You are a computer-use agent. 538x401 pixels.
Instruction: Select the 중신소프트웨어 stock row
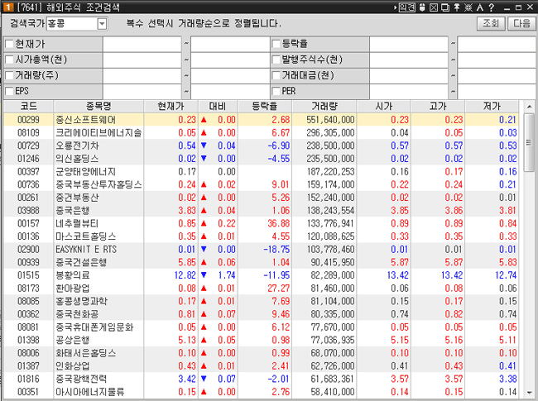[261, 120]
